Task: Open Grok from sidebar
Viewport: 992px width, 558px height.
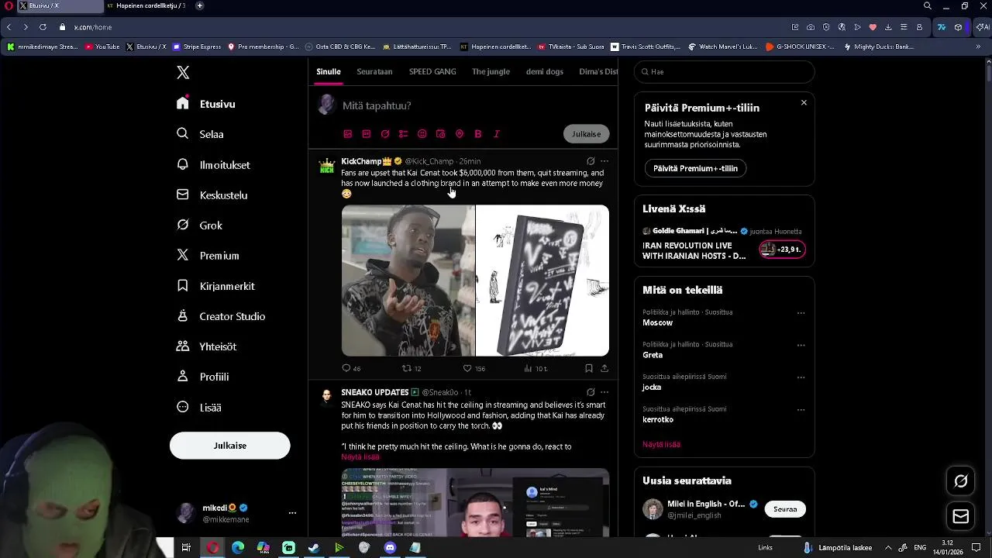Action: 199,226
